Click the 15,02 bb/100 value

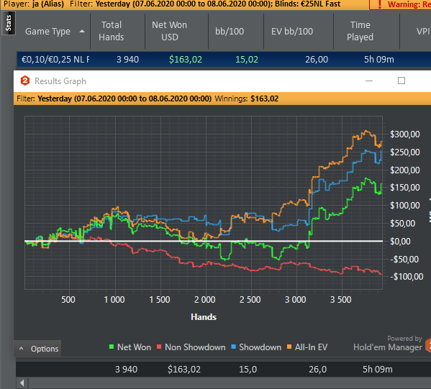click(247, 60)
